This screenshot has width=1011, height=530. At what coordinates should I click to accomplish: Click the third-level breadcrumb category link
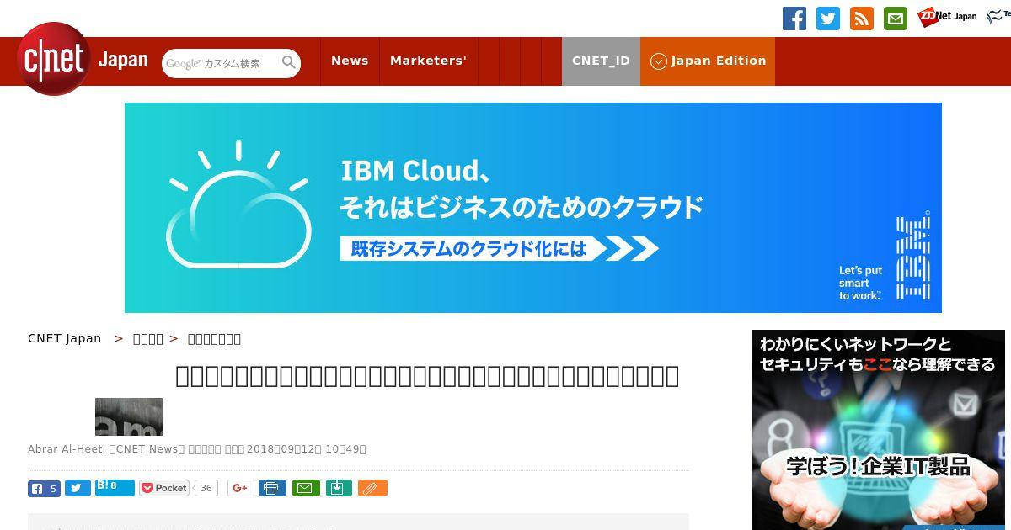[214, 338]
